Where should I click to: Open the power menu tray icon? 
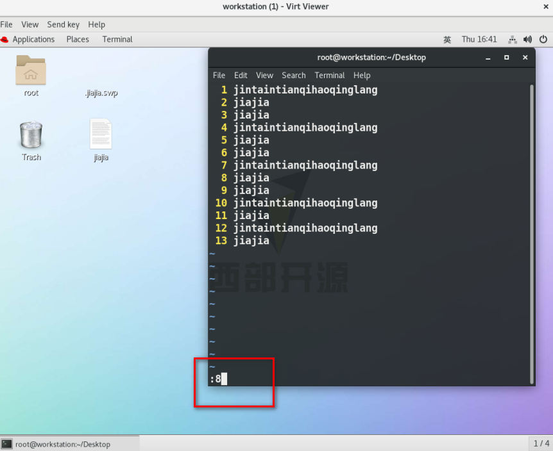tap(543, 40)
